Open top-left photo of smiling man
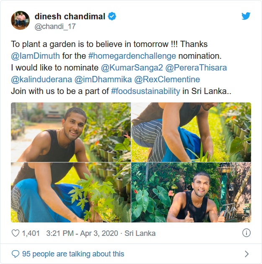The image size is (262, 264). (x=70, y=132)
